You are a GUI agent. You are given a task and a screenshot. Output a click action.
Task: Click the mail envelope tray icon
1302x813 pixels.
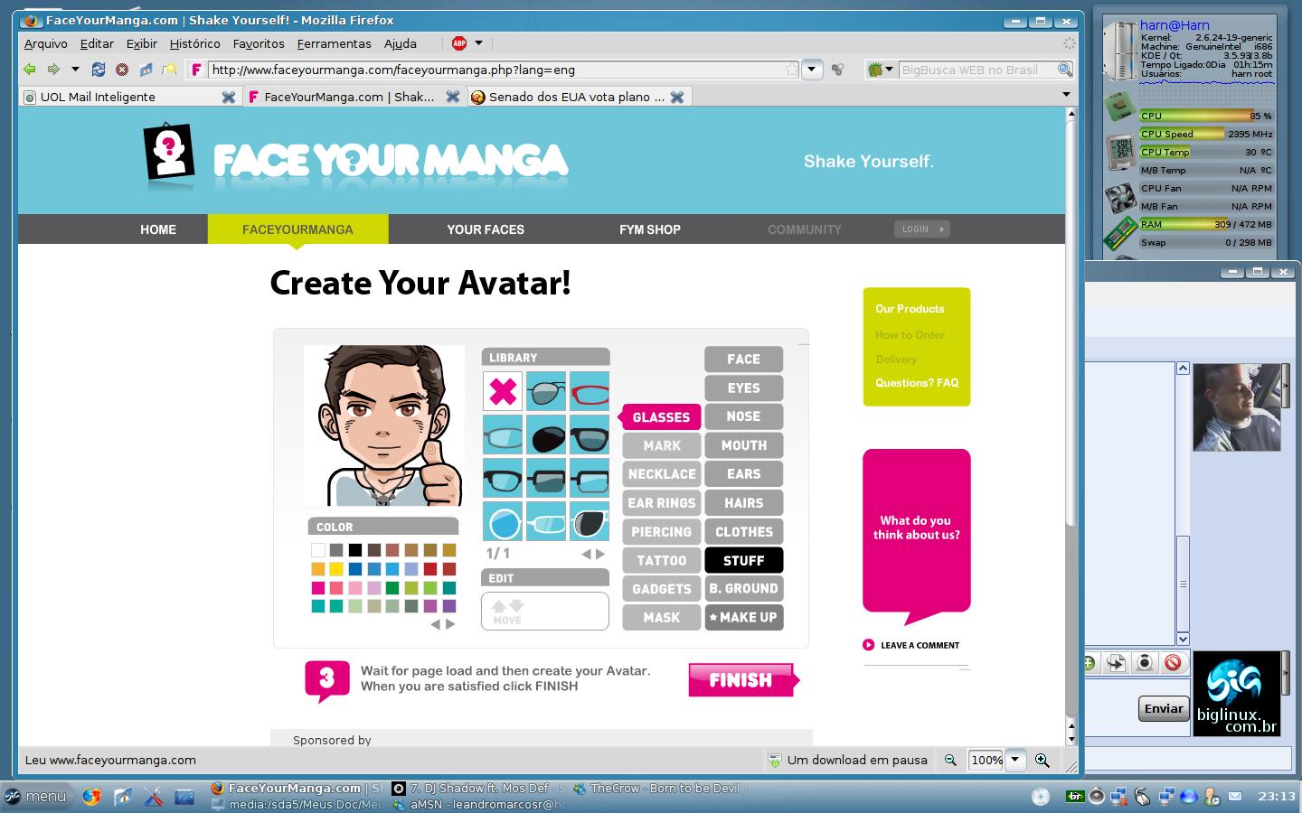click(1235, 797)
